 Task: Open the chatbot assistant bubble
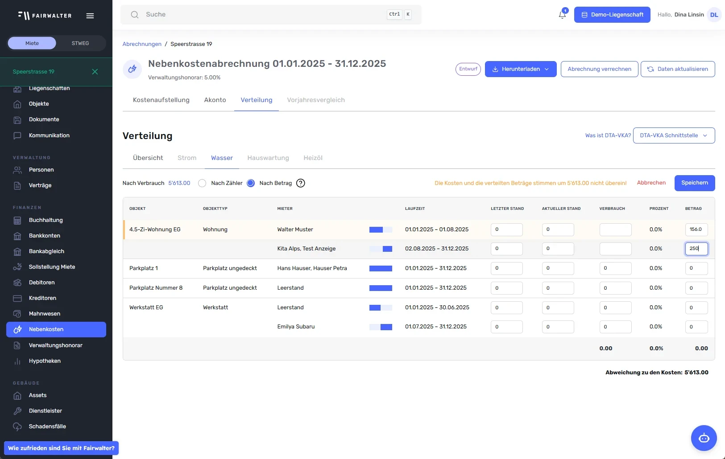click(704, 438)
